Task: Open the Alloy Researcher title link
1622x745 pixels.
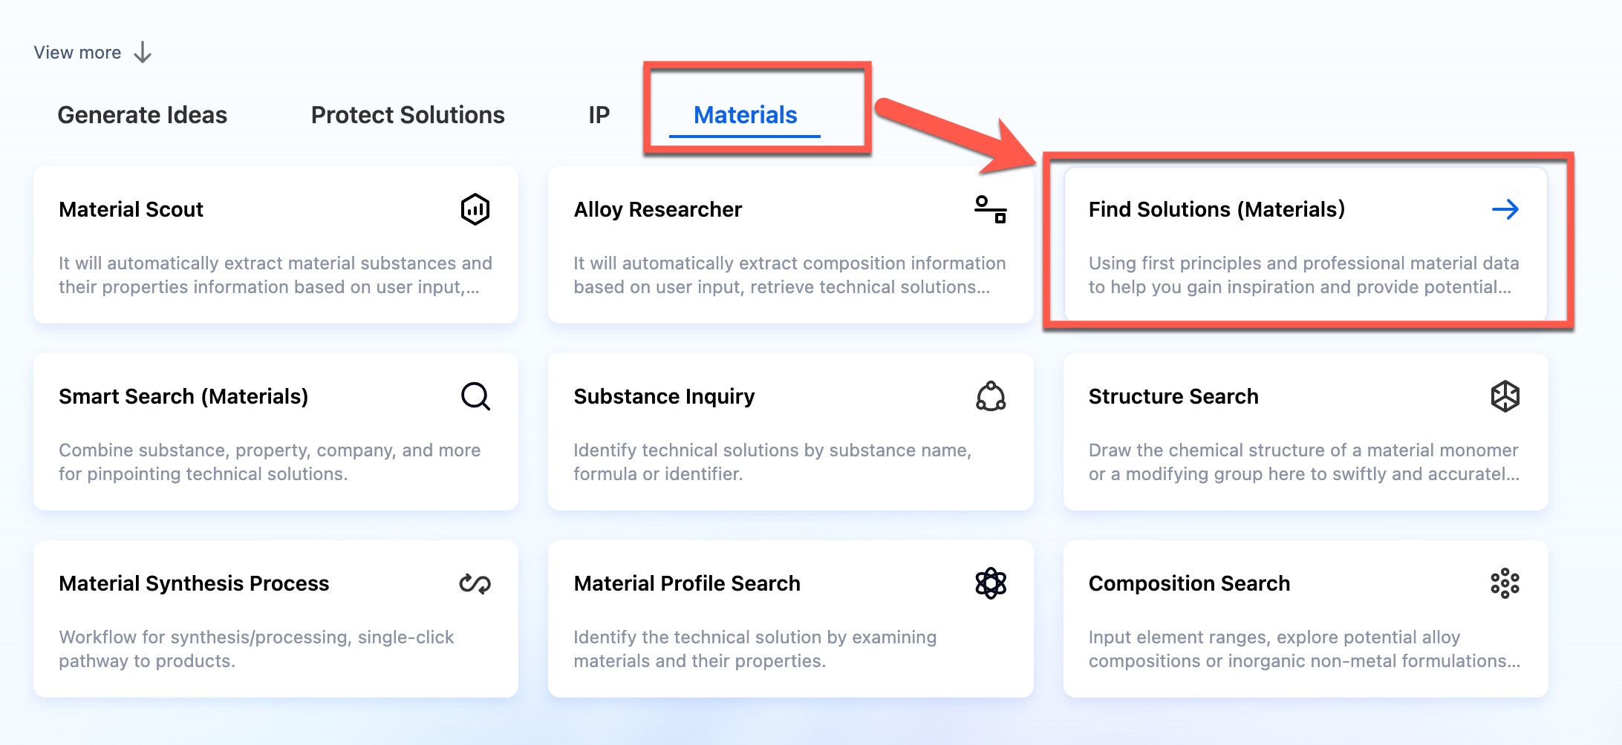Action: click(x=657, y=209)
